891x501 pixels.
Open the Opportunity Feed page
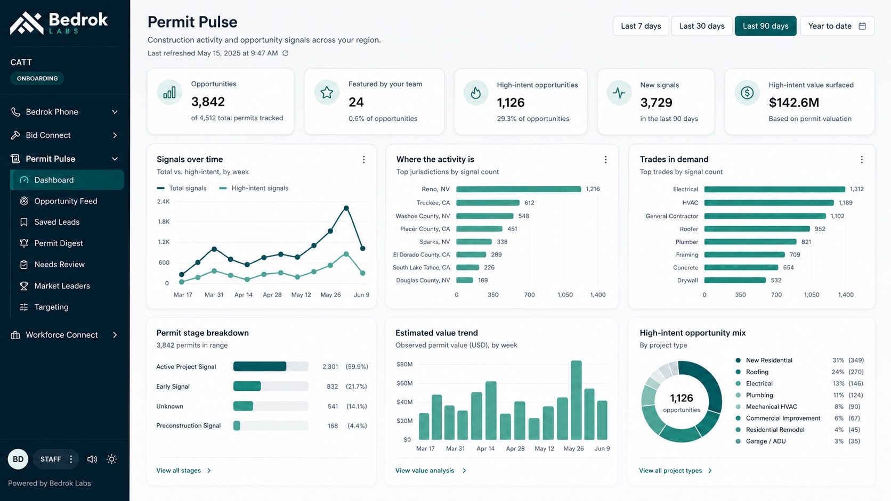pyautogui.click(x=67, y=201)
